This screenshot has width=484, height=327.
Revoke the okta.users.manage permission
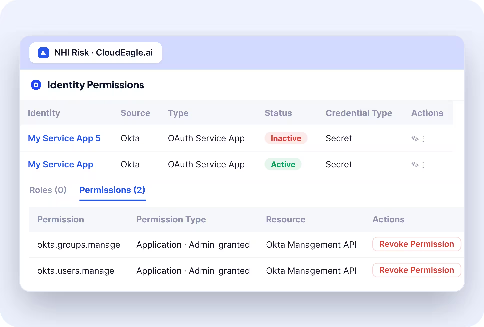(417, 270)
